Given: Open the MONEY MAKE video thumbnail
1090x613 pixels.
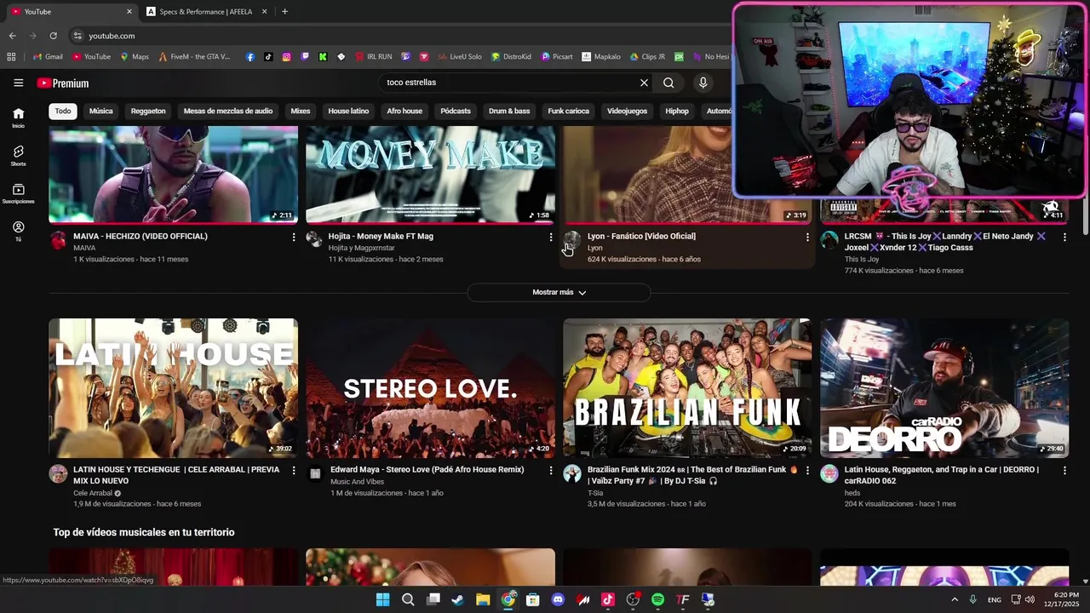Looking at the screenshot, I should (x=430, y=175).
